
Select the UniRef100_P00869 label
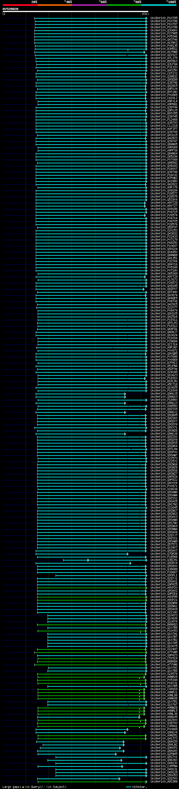coord(164,360)
